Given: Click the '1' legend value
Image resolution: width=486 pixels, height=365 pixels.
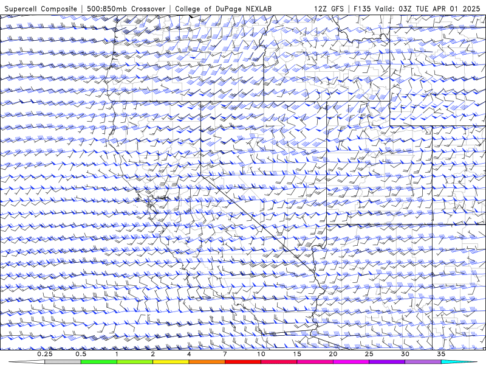Looking at the screenshot, I should click(x=117, y=354).
